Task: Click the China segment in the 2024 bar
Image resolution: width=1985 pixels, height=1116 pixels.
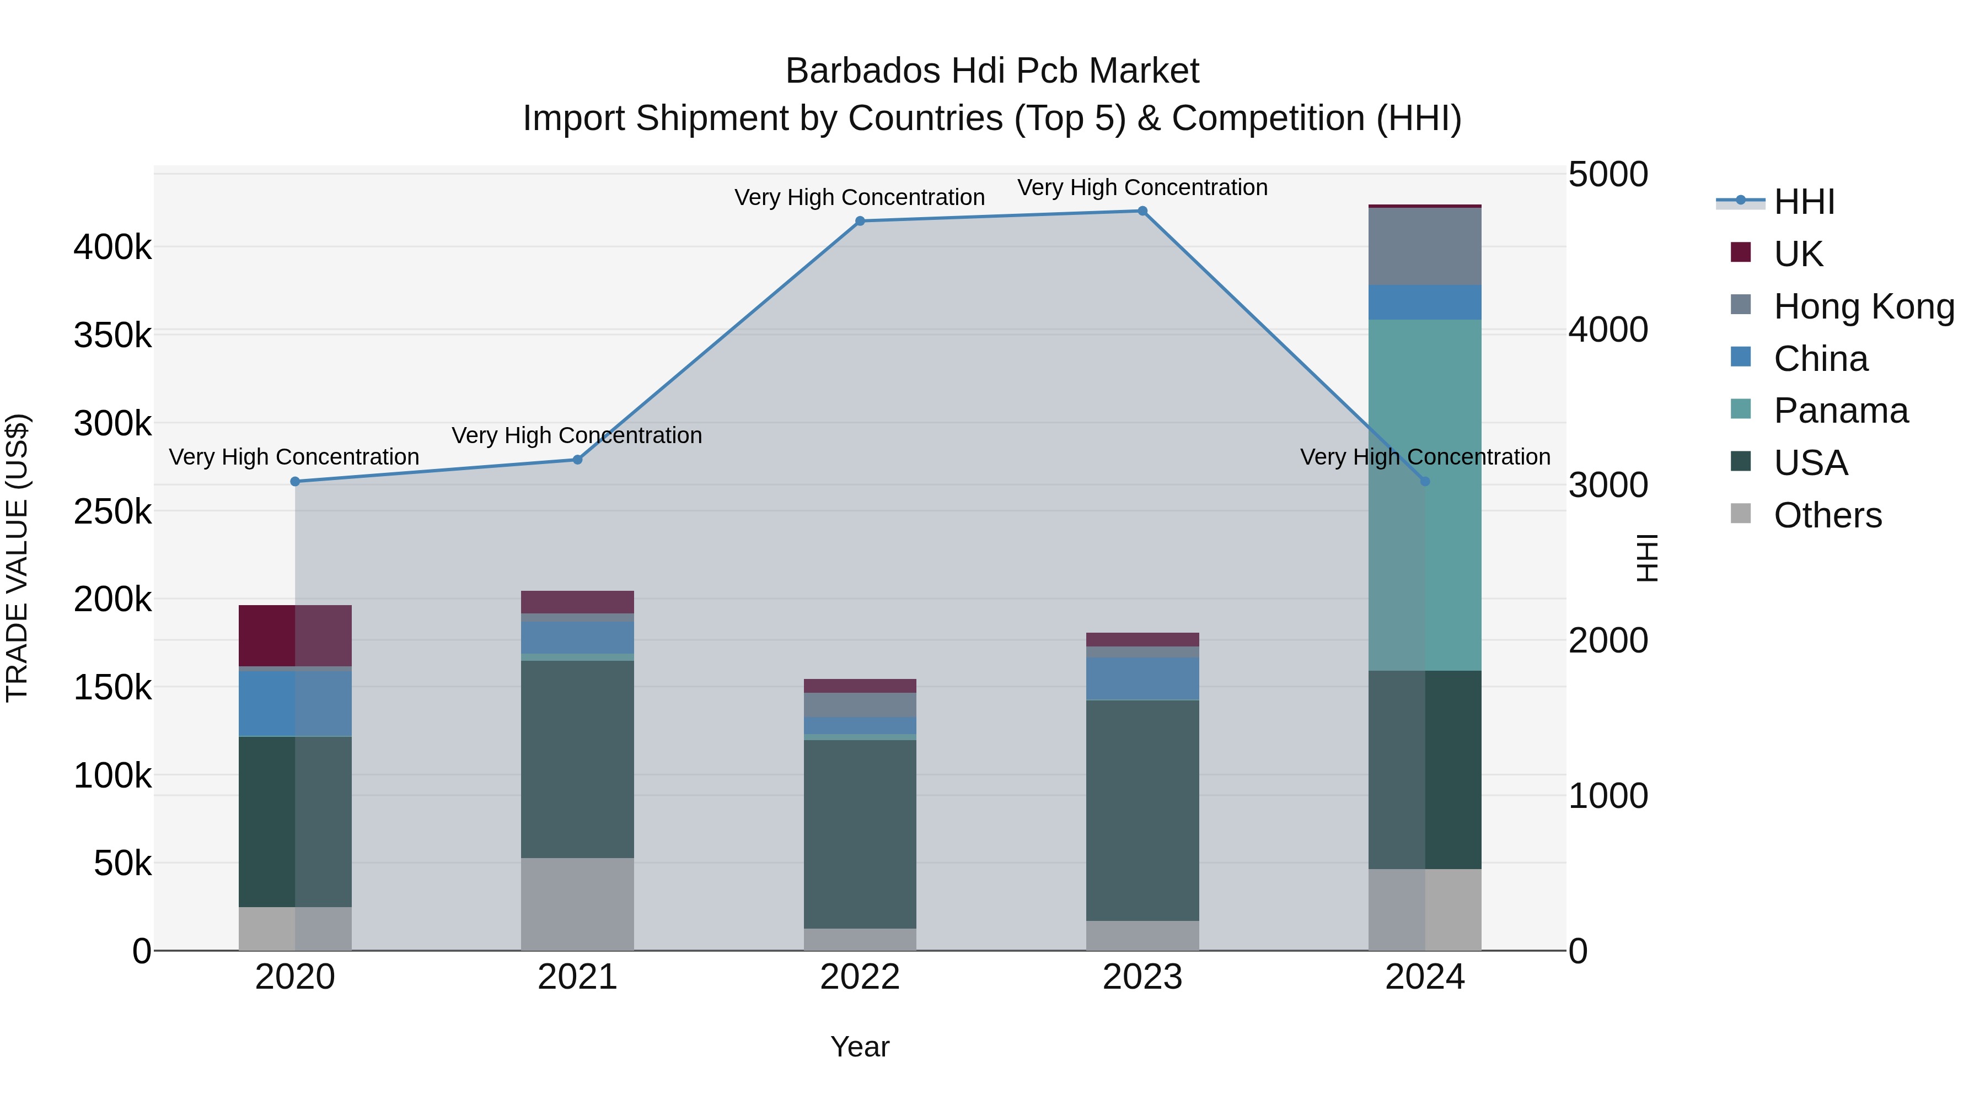Action: [1425, 303]
